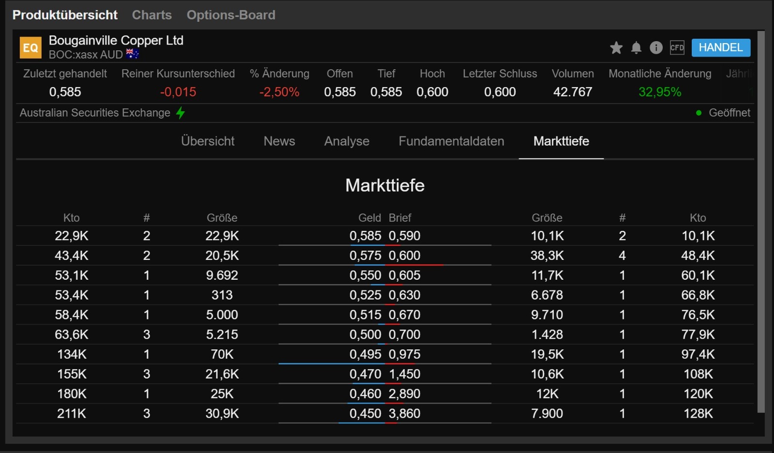The width and height of the screenshot is (774, 453).
Task: Click the Monatliche Änderung value 32,95%
Action: [660, 92]
